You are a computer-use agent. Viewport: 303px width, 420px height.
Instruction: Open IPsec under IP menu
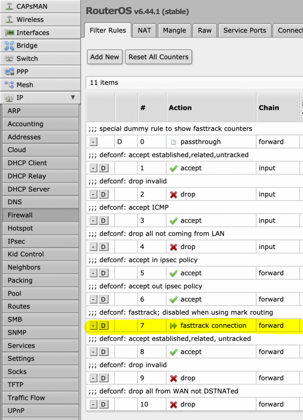pos(41,242)
